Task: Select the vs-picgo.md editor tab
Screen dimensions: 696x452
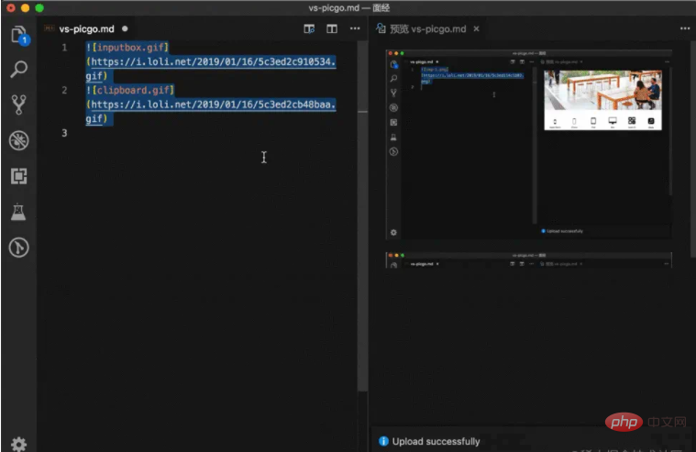Action: coord(86,28)
